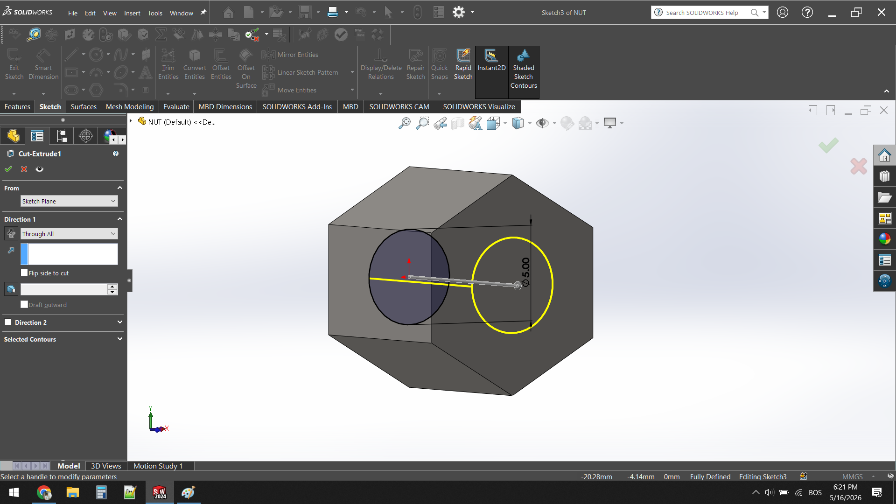896x504 pixels.
Task: Collapse the Direction 1 section
Action: point(119,219)
